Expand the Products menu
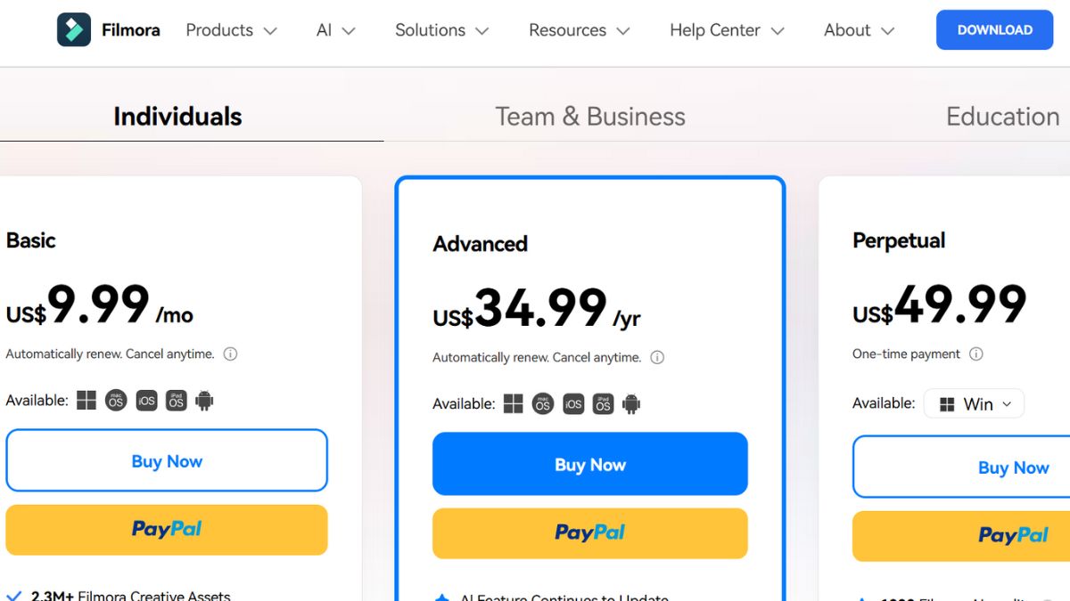Screen dimensions: 1070x601 point(231,30)
